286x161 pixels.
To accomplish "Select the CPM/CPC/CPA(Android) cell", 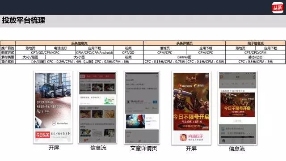I will pos(94,53).
